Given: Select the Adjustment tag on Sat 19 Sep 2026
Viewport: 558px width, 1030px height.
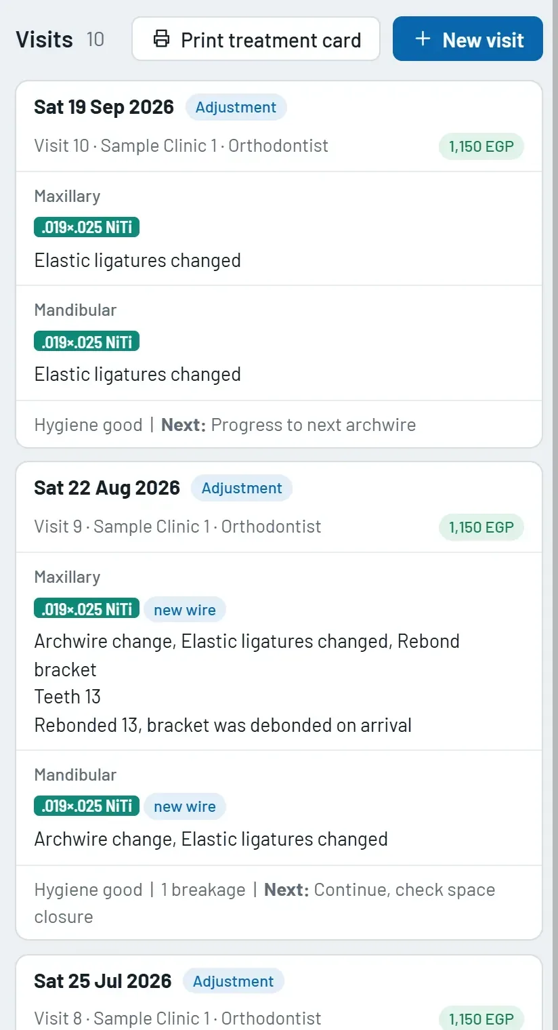Looking at the screenshot, I should click(x=236, y=107).
